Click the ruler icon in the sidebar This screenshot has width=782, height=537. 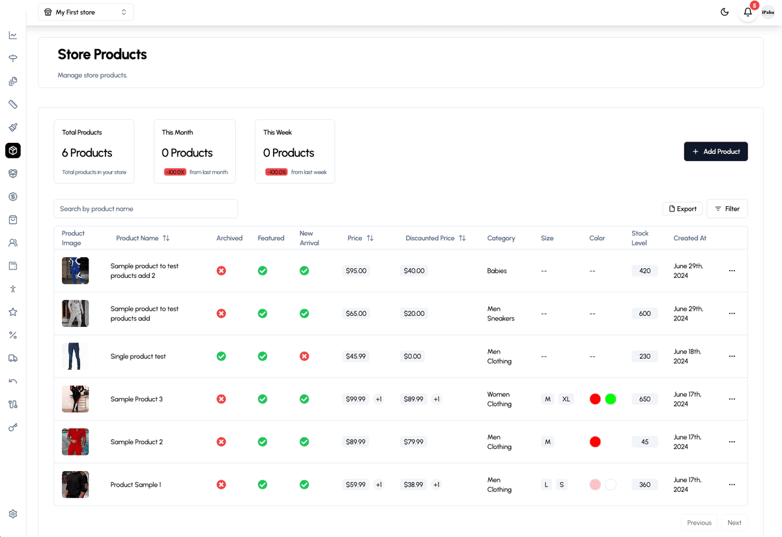13,104
